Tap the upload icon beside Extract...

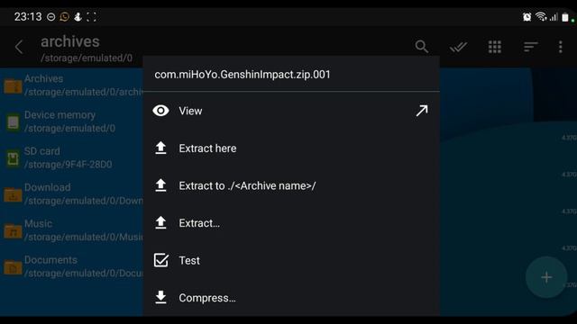tap(160, 223)
